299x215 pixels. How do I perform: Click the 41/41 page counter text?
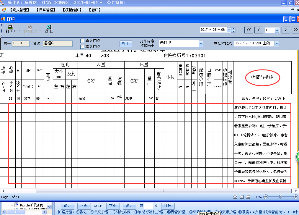pos(98,206)
